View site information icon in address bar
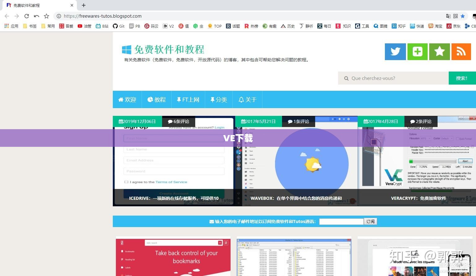The image size is (476, 276). (x=59, y=16)
